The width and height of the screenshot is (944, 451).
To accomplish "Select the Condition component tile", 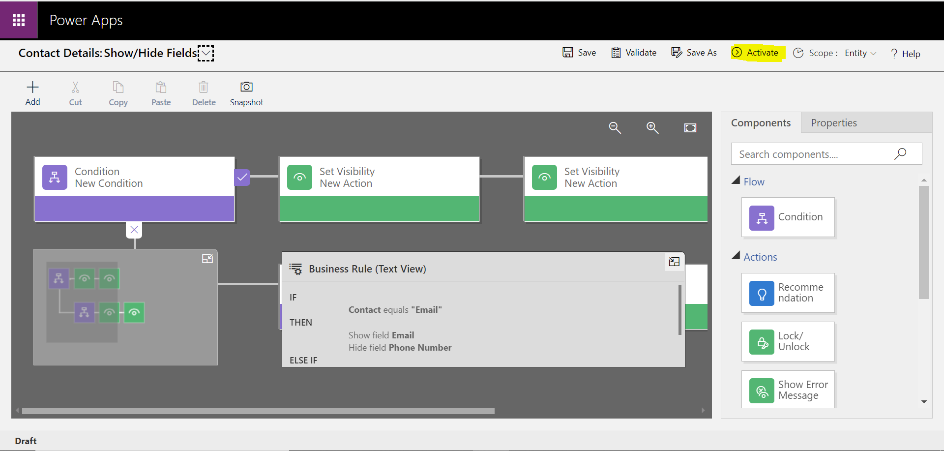I will pos(788,217).
